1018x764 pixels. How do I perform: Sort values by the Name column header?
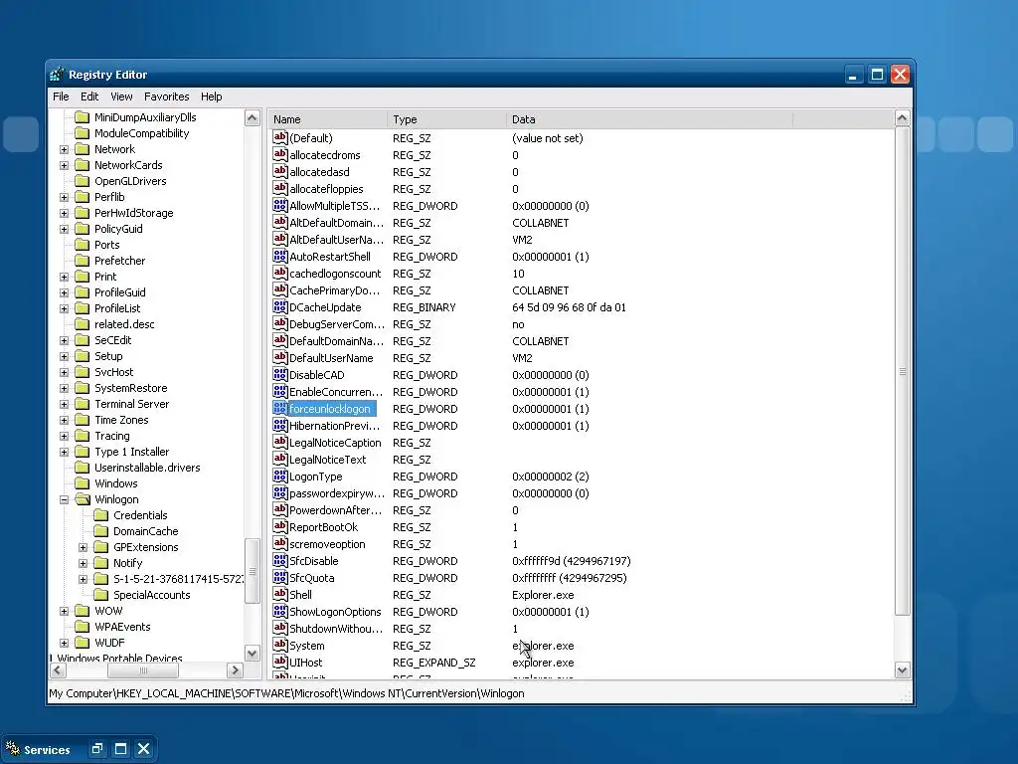pos(327,119)
